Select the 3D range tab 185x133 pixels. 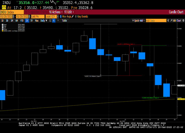click(x=7, y=21)
